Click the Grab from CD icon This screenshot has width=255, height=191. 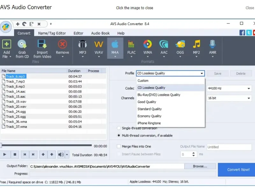click(22, 44)
